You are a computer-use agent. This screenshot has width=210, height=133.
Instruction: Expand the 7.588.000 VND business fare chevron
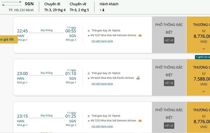(203, 91)
